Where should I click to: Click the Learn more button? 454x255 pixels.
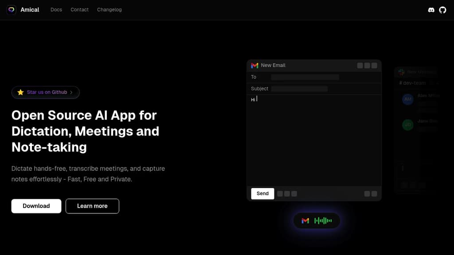(92, 206)
